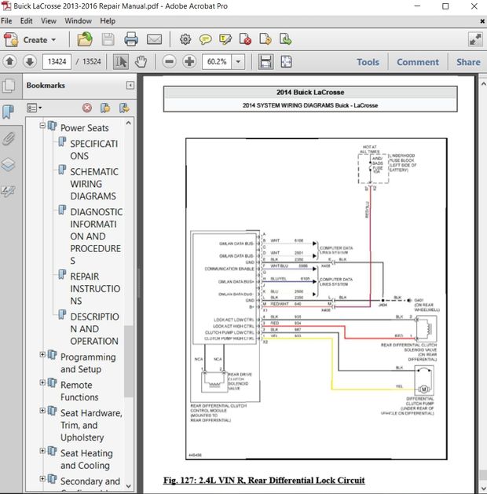This screenshot has width=487, height=494.
Task: Click the Email envelope icon
Action: [155, 40]
